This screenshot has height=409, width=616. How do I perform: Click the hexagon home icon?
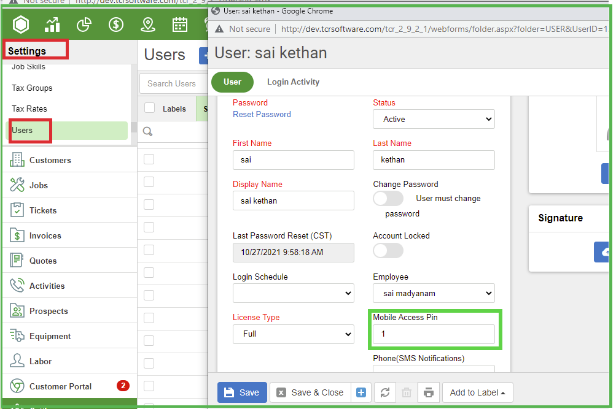pyautogui.click(x=20, y=25)
